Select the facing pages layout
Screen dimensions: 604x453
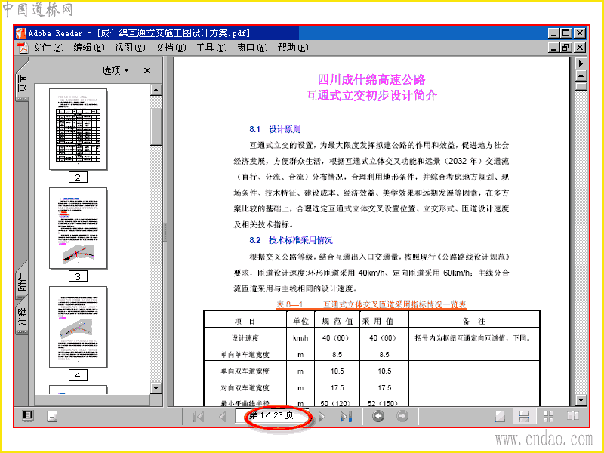[x=573, y=417]
